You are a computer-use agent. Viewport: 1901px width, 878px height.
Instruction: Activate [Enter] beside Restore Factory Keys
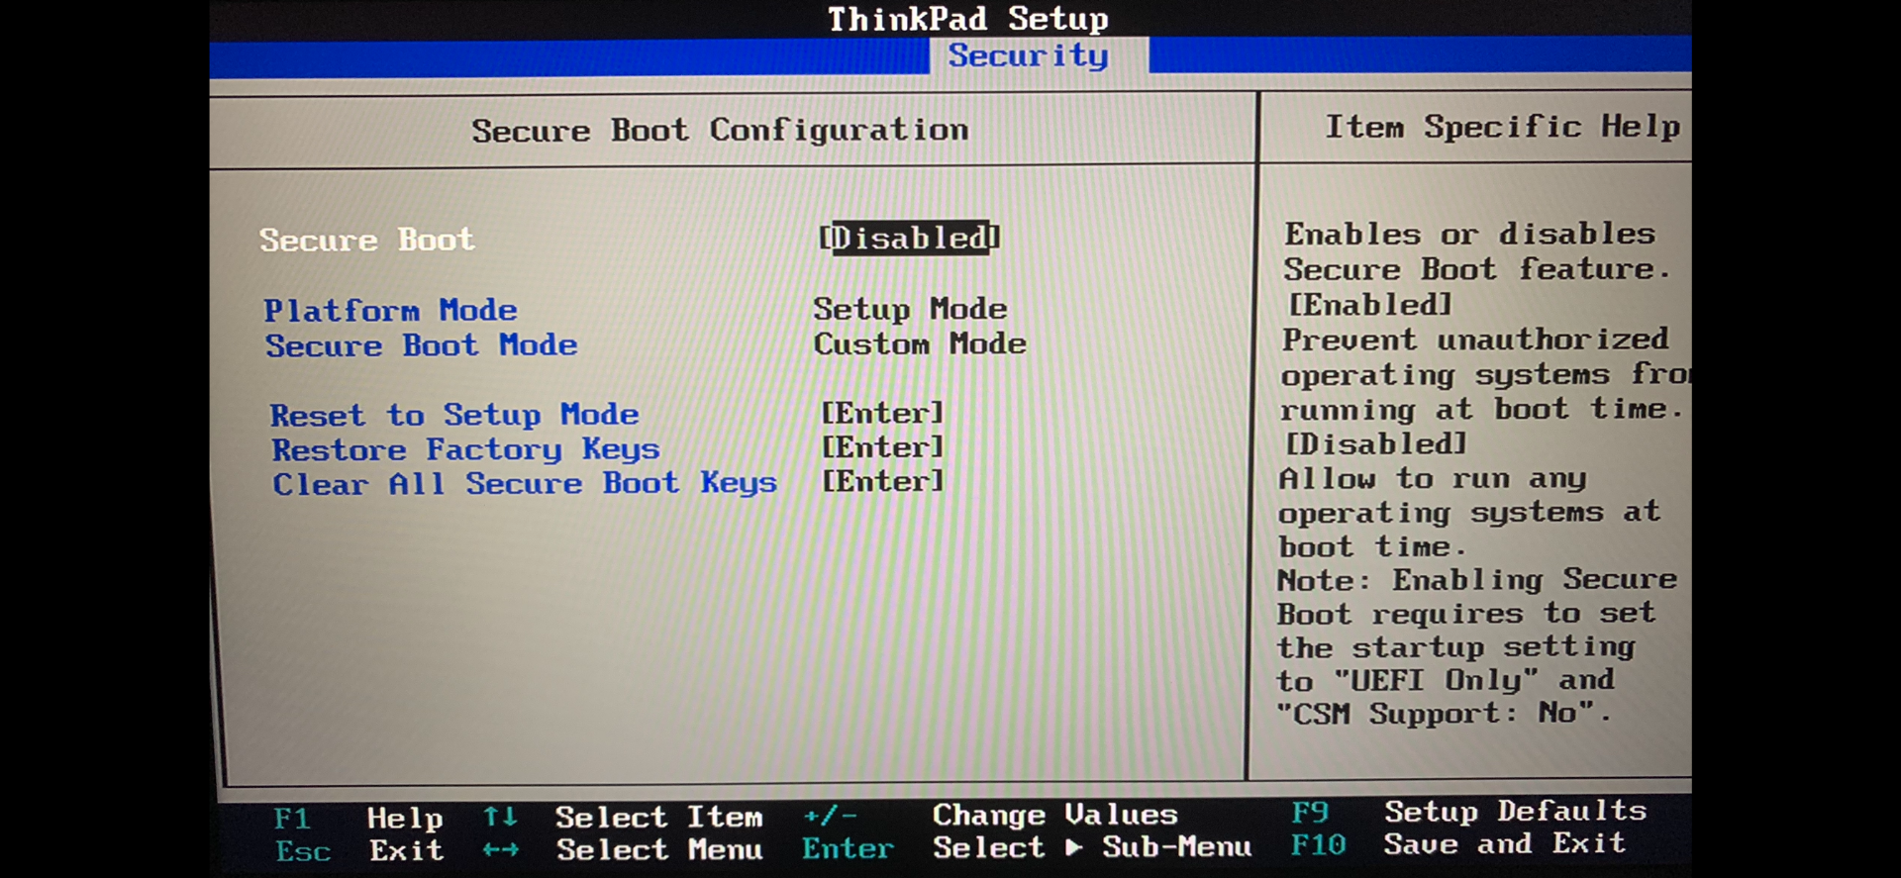[x=882, y=446]
